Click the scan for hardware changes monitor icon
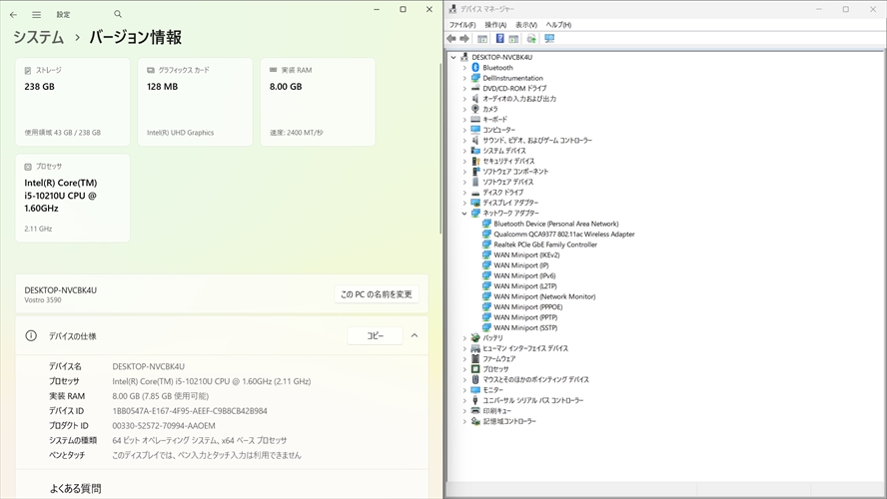Screen dimensions: 887x499 coord(549,39)
